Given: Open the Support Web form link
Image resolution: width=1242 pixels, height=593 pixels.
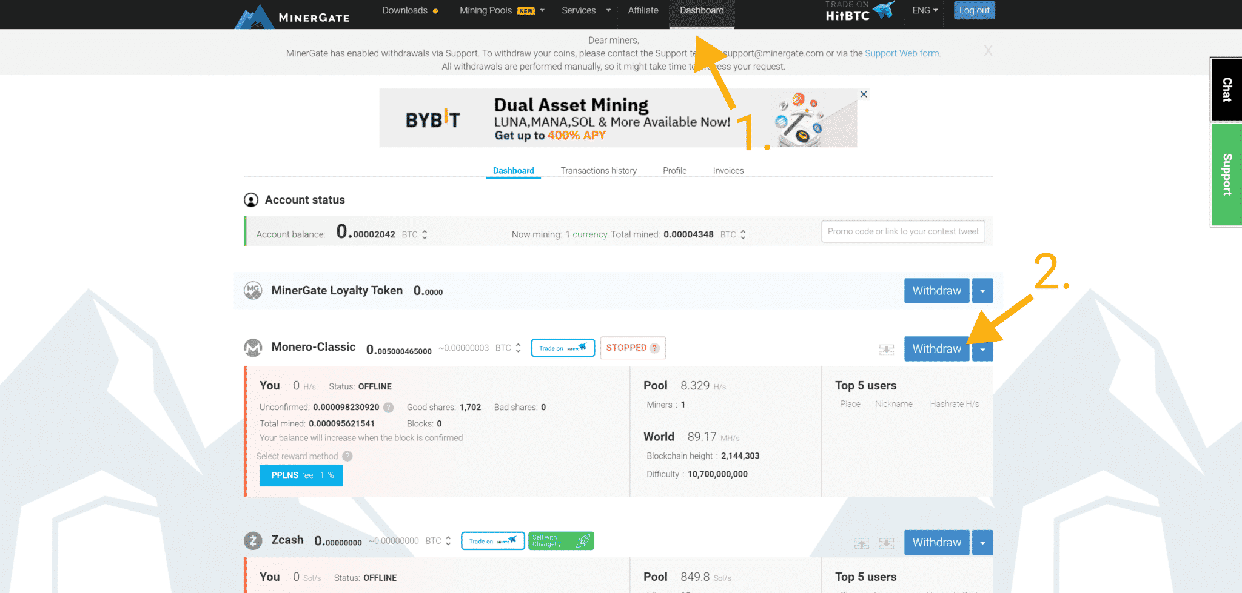Looking at the screenshot, I should click(x=902, y=53).
